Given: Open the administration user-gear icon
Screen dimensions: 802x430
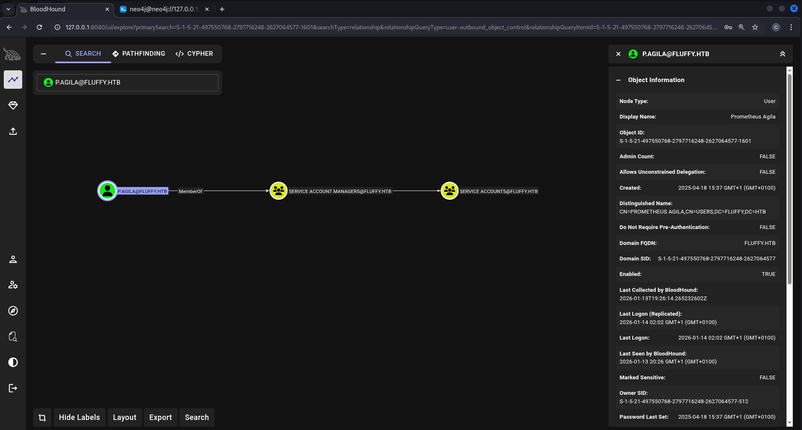Looking at the screenshot, I should point(13,285).
